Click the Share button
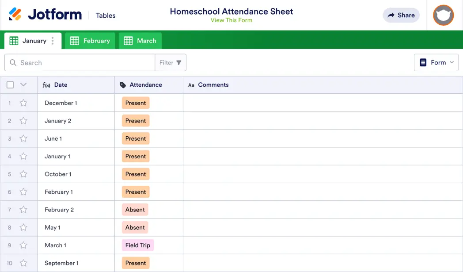463x272 pixels. [401, 15]
